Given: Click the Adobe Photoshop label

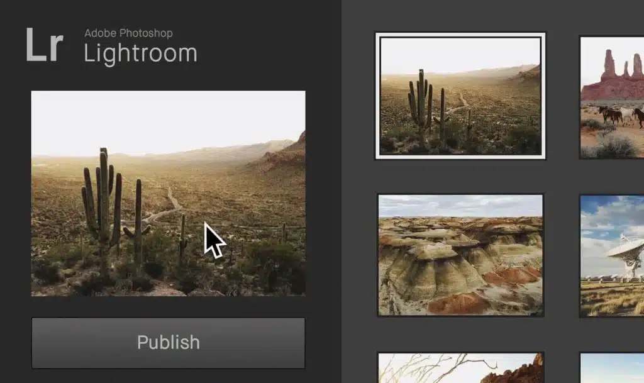Looking at the screenshot, I should (128, 33).
